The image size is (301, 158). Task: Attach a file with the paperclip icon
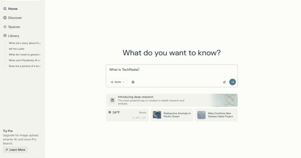(x=224, y=82)
